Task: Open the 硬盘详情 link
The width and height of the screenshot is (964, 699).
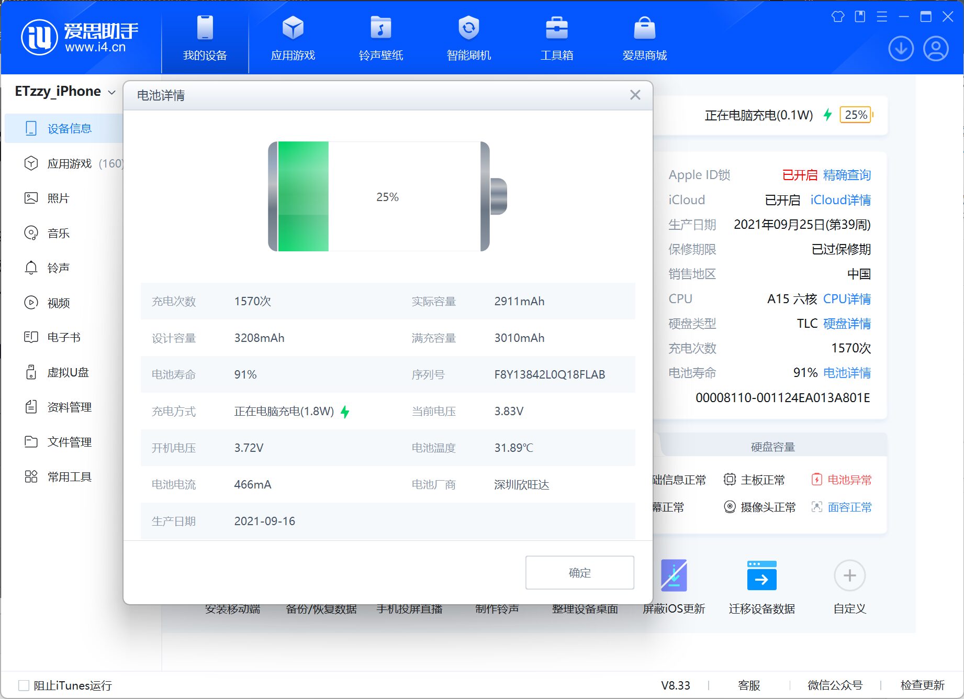Action: coord(847,324)
